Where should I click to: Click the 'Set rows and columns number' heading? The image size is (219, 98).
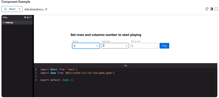tap(106, 35)
